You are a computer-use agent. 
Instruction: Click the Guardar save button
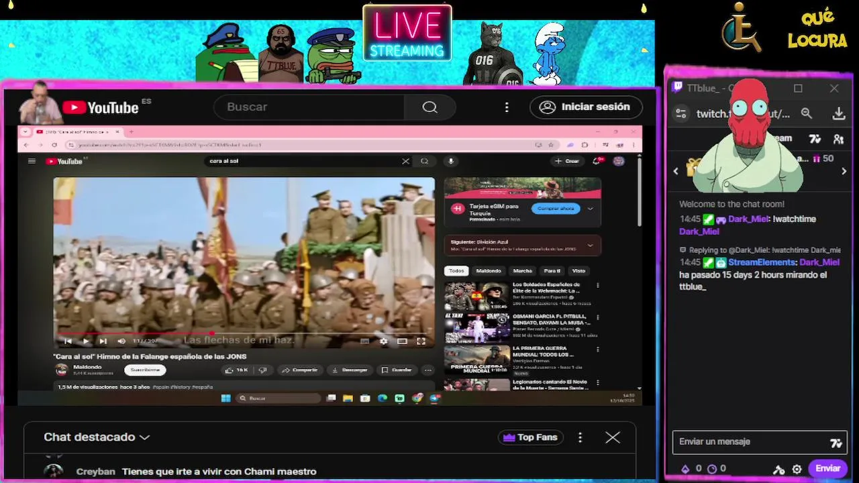point(397,370)
